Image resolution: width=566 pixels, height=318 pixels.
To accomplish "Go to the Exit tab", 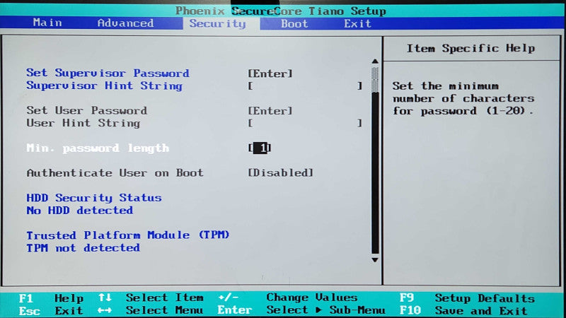I will pos(357,24).
